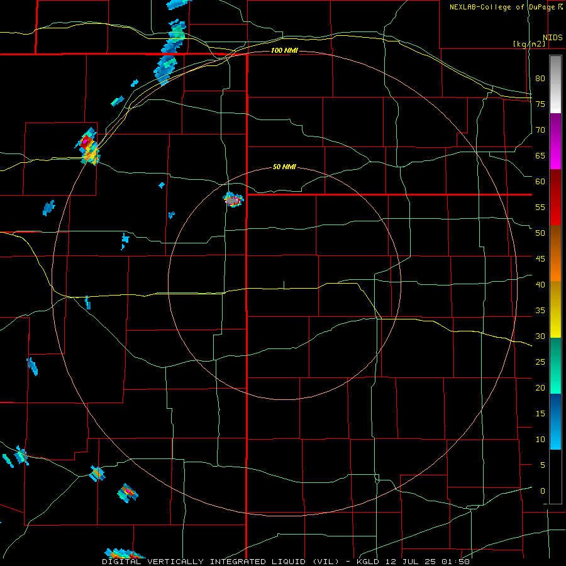Pick the blue segment of the VIL scale

(x=555, y=421)
